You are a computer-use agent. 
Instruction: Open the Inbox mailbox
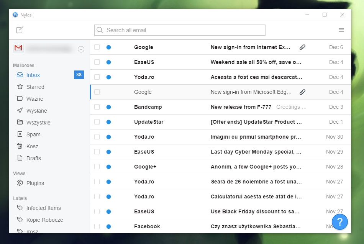[x=33, y=75]
